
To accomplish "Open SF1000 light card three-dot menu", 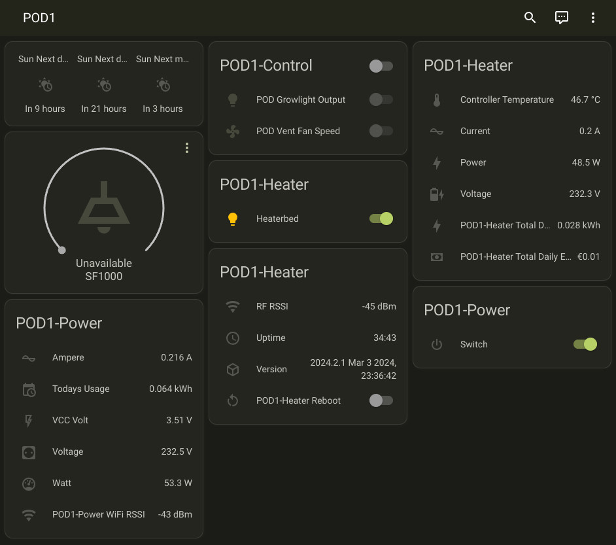I will (x=187, y=148).
